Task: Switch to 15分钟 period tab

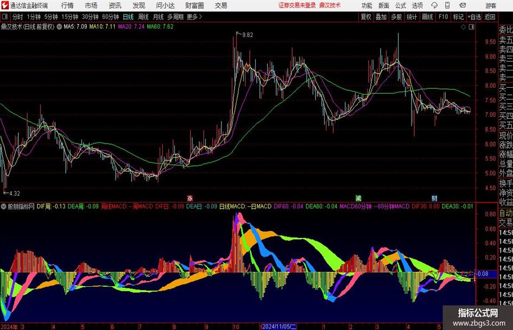Action: coord(70,17)
